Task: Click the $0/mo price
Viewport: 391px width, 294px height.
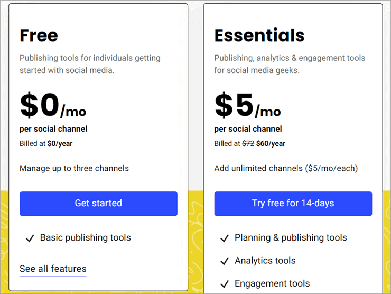Action: 53,106
